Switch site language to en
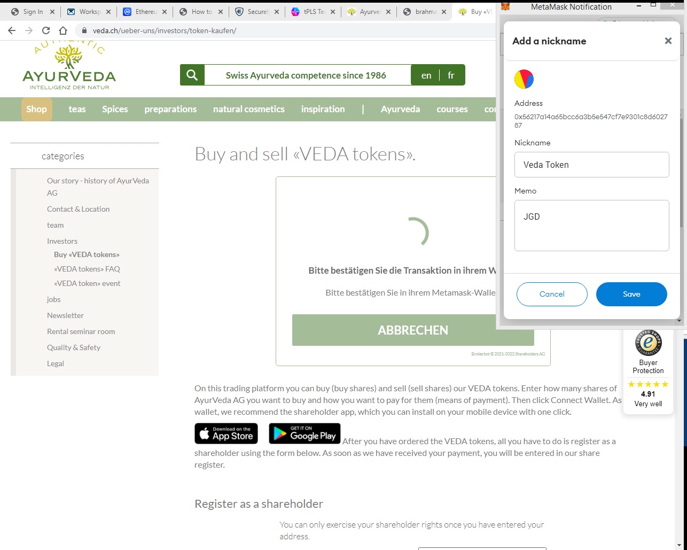This screenshot has width=687, height=550. [426, 75]
